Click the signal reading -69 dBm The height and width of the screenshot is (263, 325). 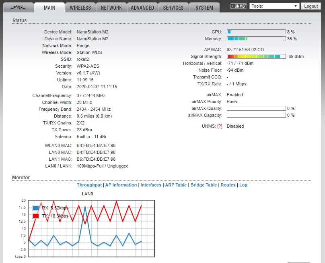(295, 56)
